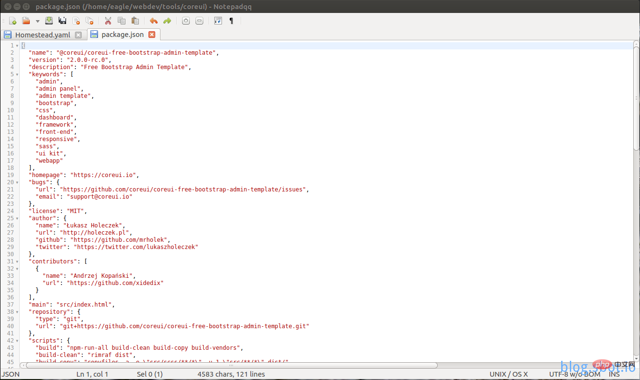The height and width of the screenshot is (380, 640).
Task: Collapse the root object fold at line 1
Action: point(17,46)
